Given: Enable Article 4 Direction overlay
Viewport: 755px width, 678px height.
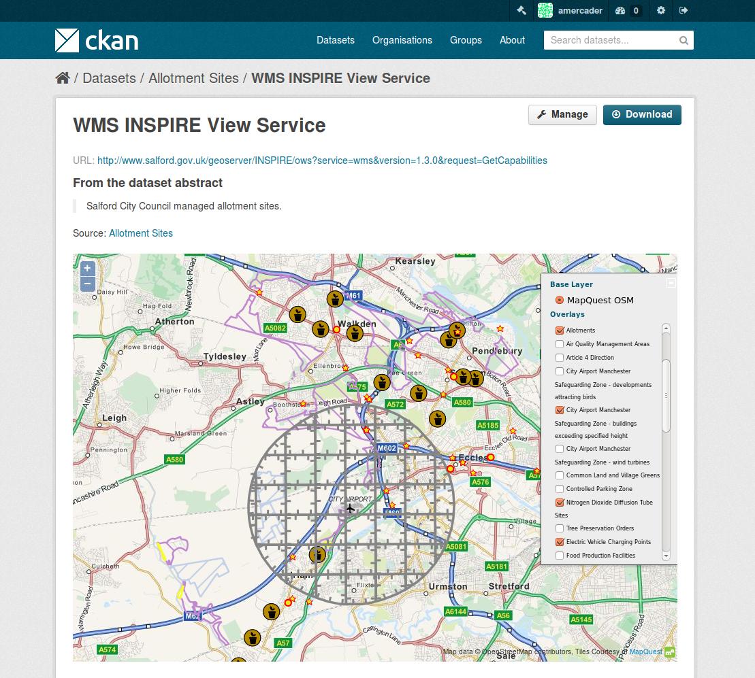Looking at the screenshot, I should click(560, 357).
